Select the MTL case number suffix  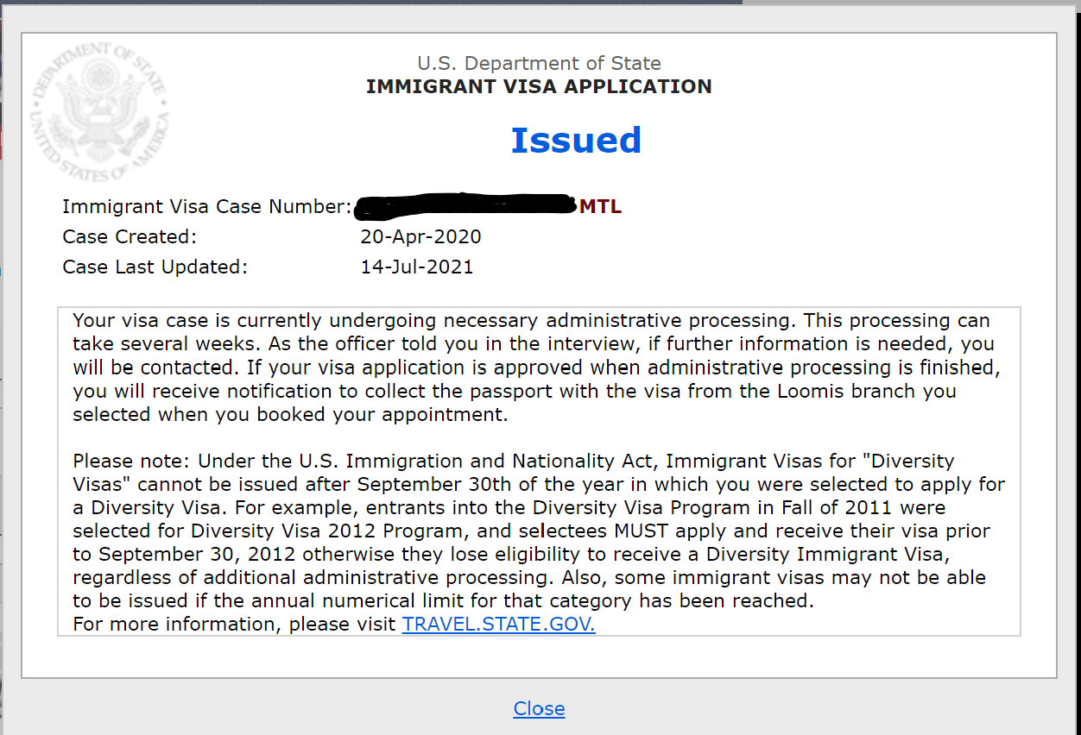(600, 206)
